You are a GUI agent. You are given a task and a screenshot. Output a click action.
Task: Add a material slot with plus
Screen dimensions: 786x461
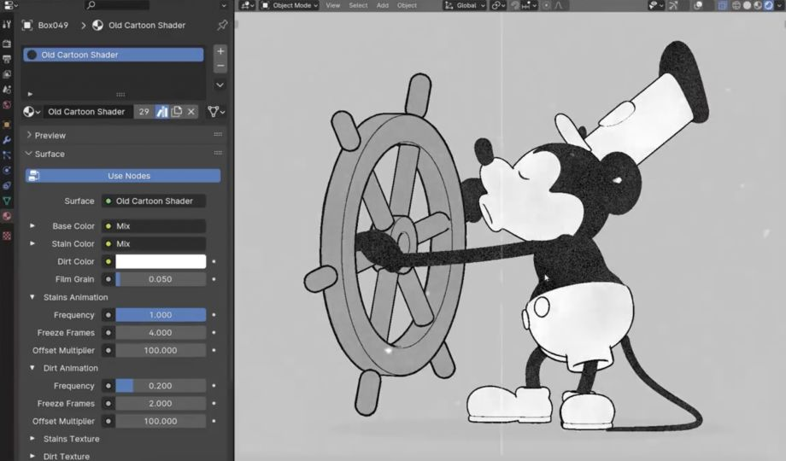(220, 51)
